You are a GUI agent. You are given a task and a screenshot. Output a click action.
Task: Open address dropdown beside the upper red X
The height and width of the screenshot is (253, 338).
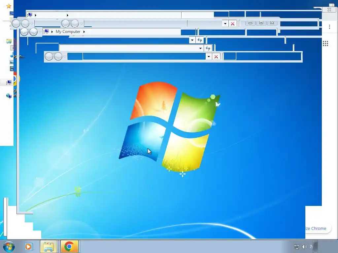[225, 23]
